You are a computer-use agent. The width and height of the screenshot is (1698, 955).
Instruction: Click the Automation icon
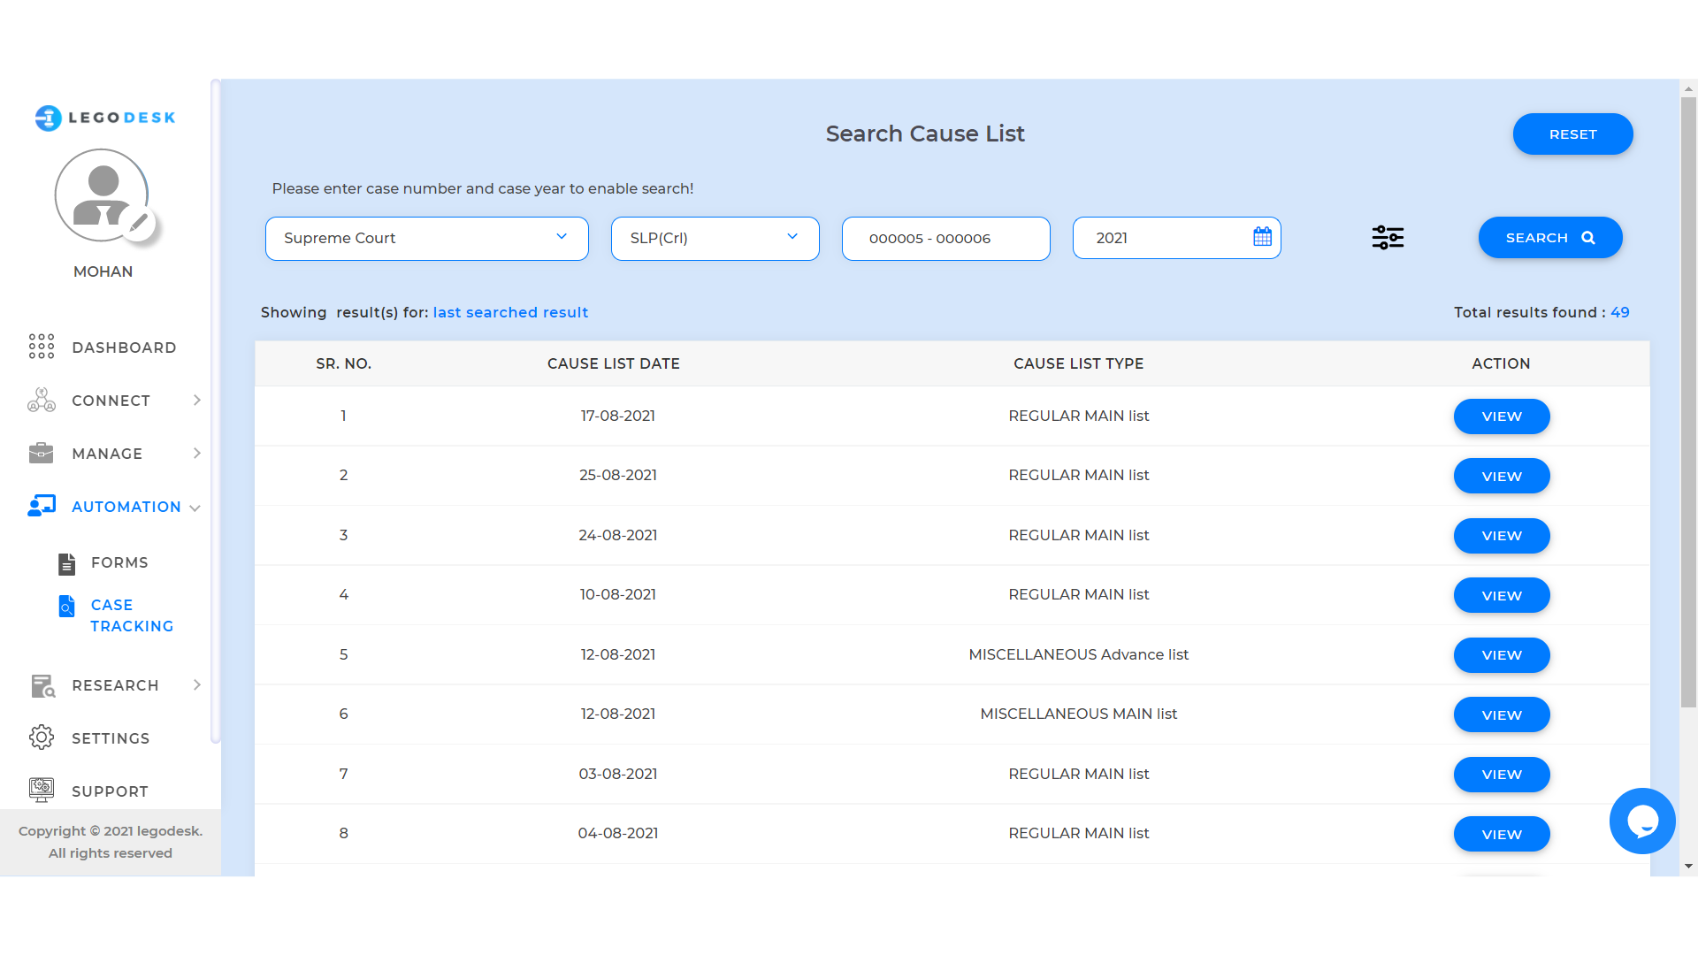(x=42, y=506)
